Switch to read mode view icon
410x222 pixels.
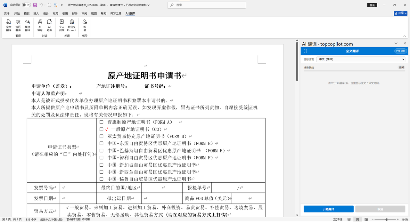click(x=349, y=219)
